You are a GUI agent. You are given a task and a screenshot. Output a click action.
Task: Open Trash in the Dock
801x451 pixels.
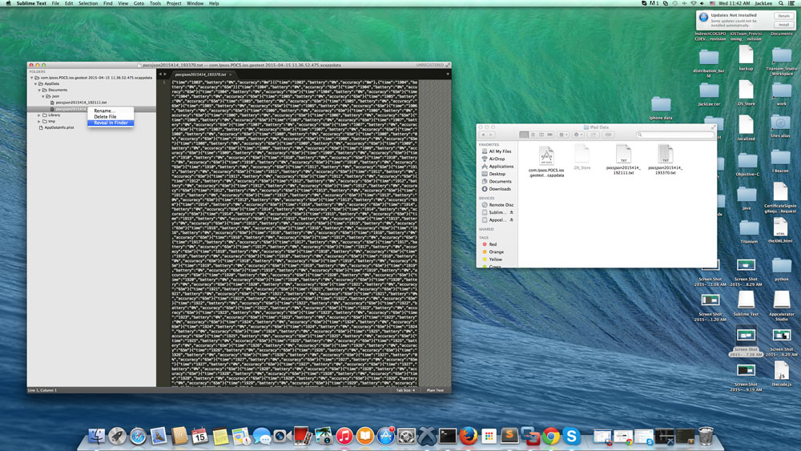coord(706,437)
